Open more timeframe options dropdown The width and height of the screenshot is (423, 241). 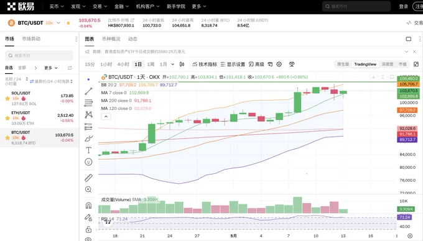tap(173, 64)
